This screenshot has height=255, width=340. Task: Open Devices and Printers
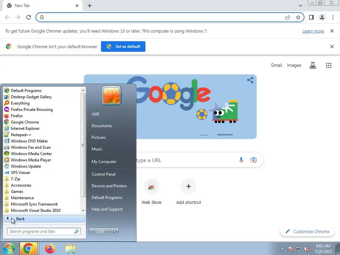click(109, 186)
